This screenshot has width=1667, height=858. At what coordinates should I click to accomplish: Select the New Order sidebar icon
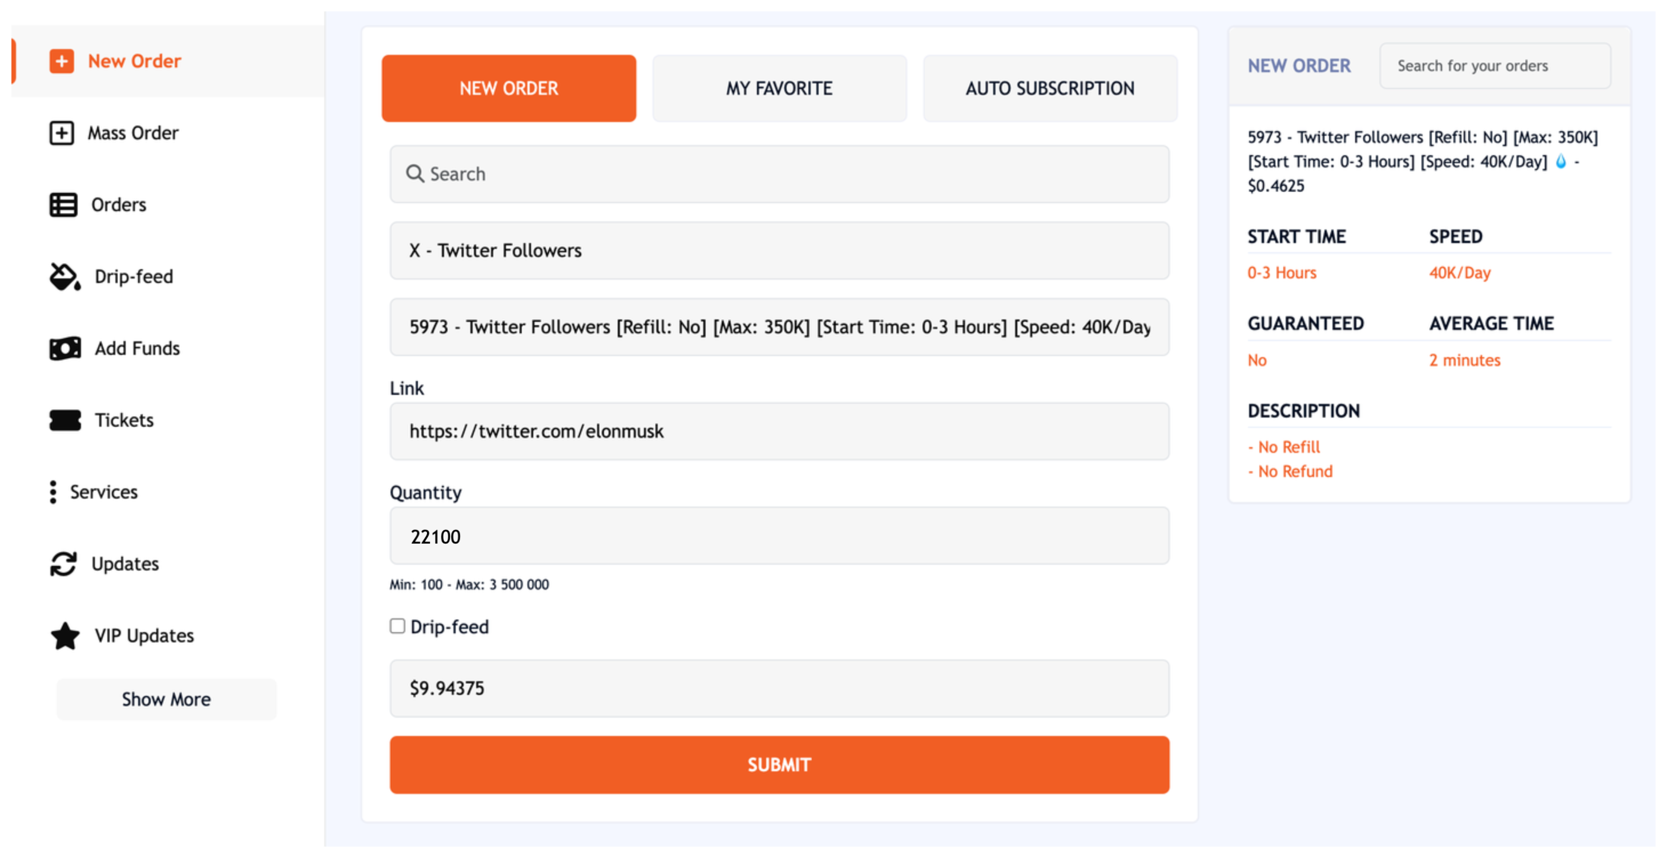tap(61, 61)
